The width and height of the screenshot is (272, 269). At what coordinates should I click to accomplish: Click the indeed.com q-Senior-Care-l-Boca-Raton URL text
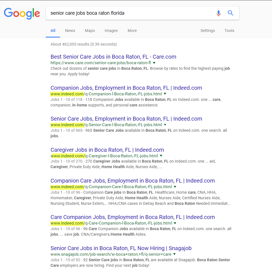(106, 125)
